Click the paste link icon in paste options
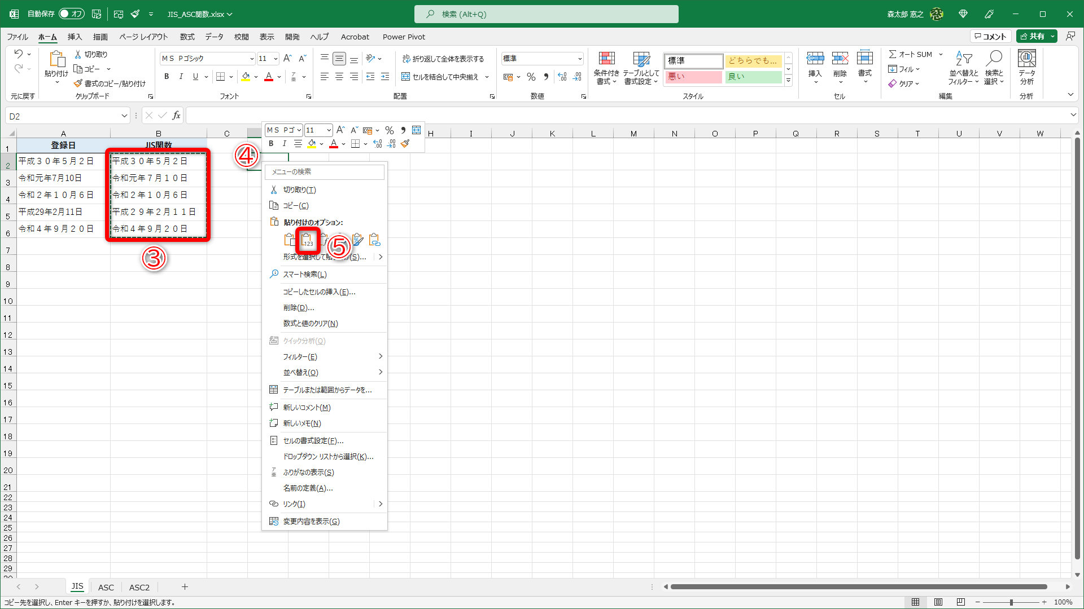 pos(374,241)
